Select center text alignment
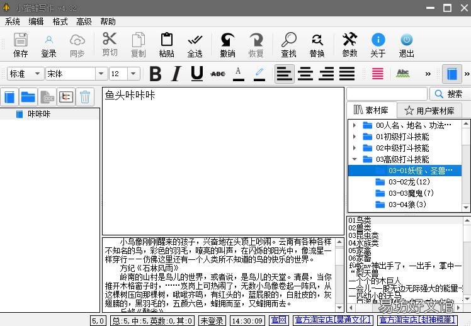This screenshot has width=471, height=326. coord(305,74)
